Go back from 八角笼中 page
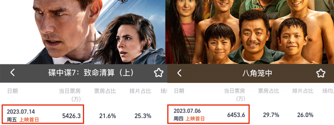Image resolution: width=334 pixels, height=125 pixels. click(180, 73)
